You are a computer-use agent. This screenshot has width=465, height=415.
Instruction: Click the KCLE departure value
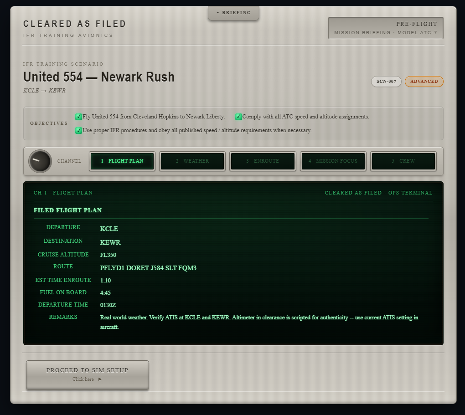point(109,229)
